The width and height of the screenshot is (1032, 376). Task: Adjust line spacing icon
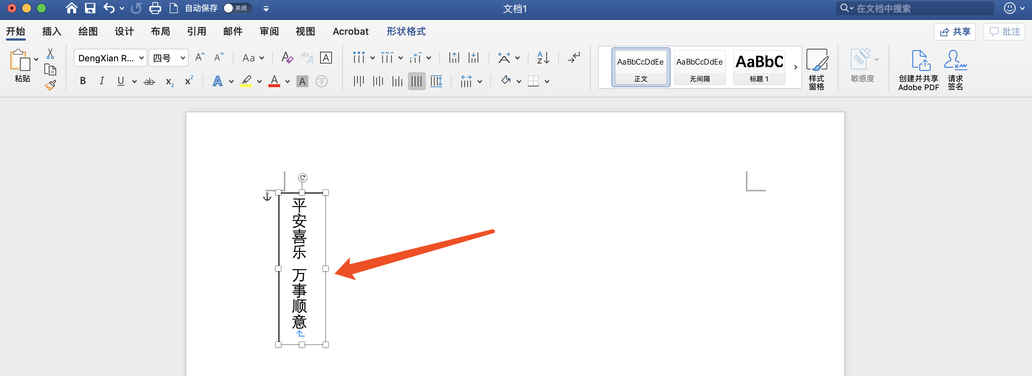coord(466,81)
